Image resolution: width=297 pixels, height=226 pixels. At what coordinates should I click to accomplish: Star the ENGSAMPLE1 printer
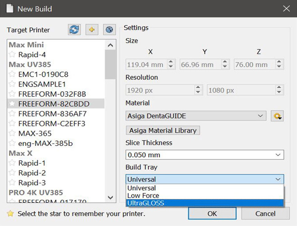coord(12,84)
